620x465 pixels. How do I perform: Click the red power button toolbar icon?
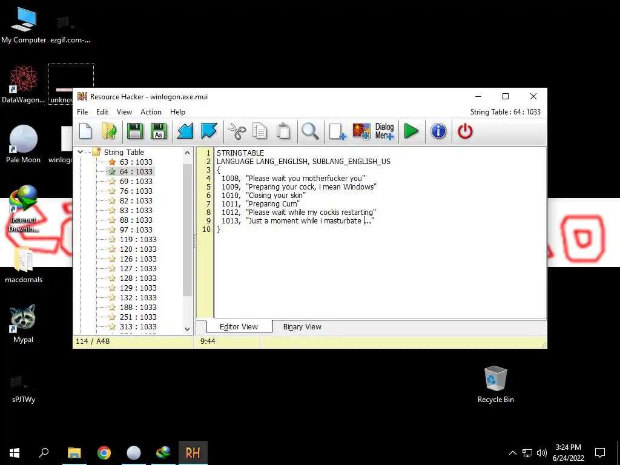(465, 131)
